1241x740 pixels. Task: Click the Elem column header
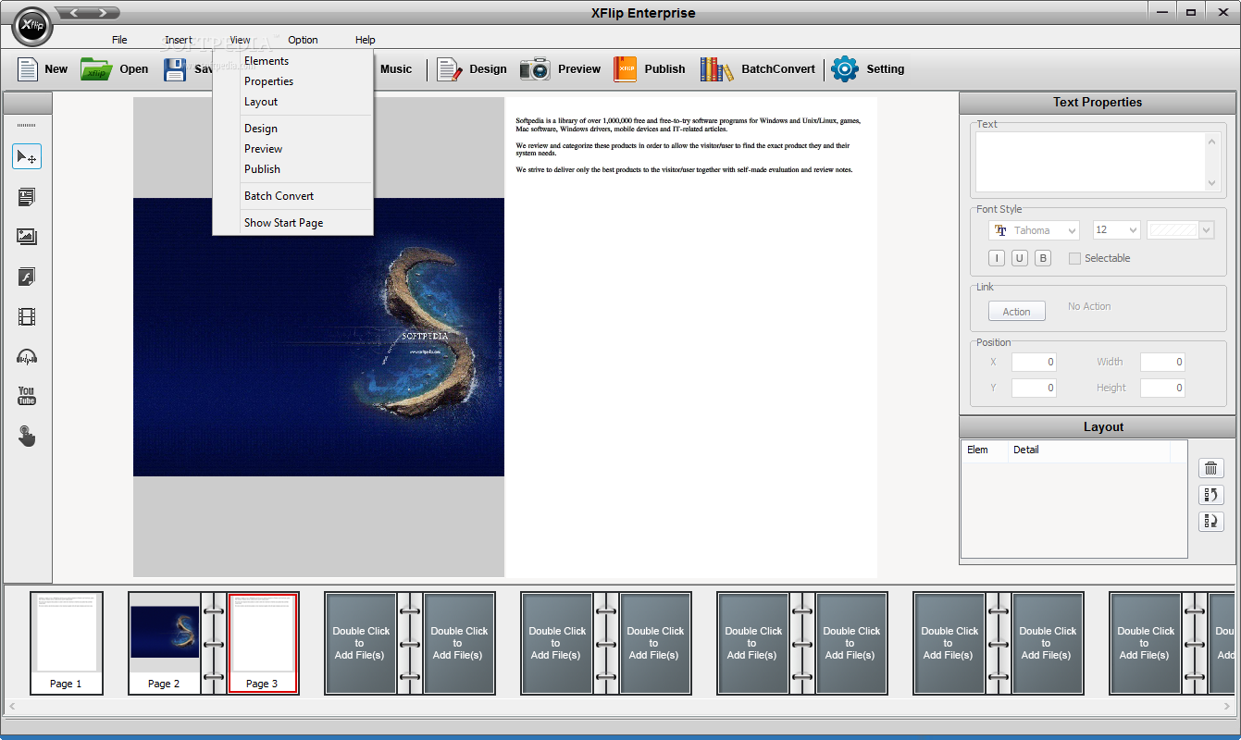(985, 450)
